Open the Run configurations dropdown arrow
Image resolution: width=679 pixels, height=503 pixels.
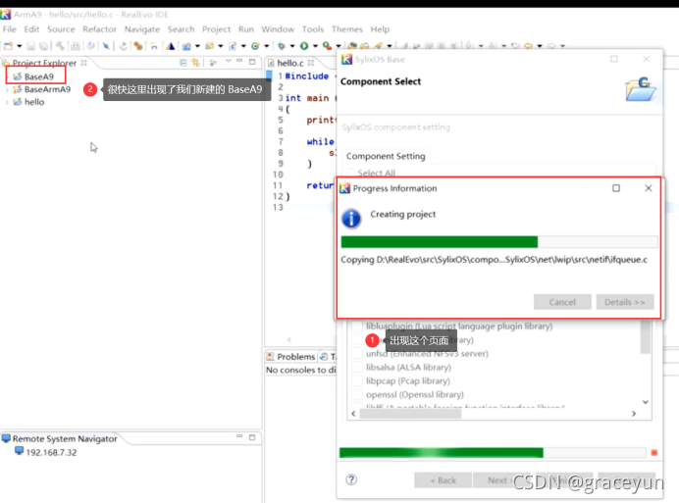(x=315, y=46)
